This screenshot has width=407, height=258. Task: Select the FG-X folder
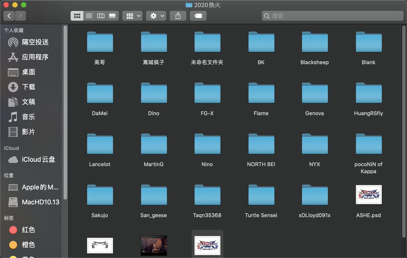(x=207, y=93)
